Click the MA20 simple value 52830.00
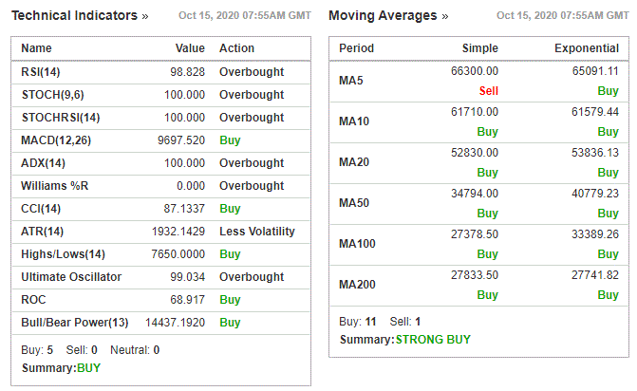 click(475, 153)
